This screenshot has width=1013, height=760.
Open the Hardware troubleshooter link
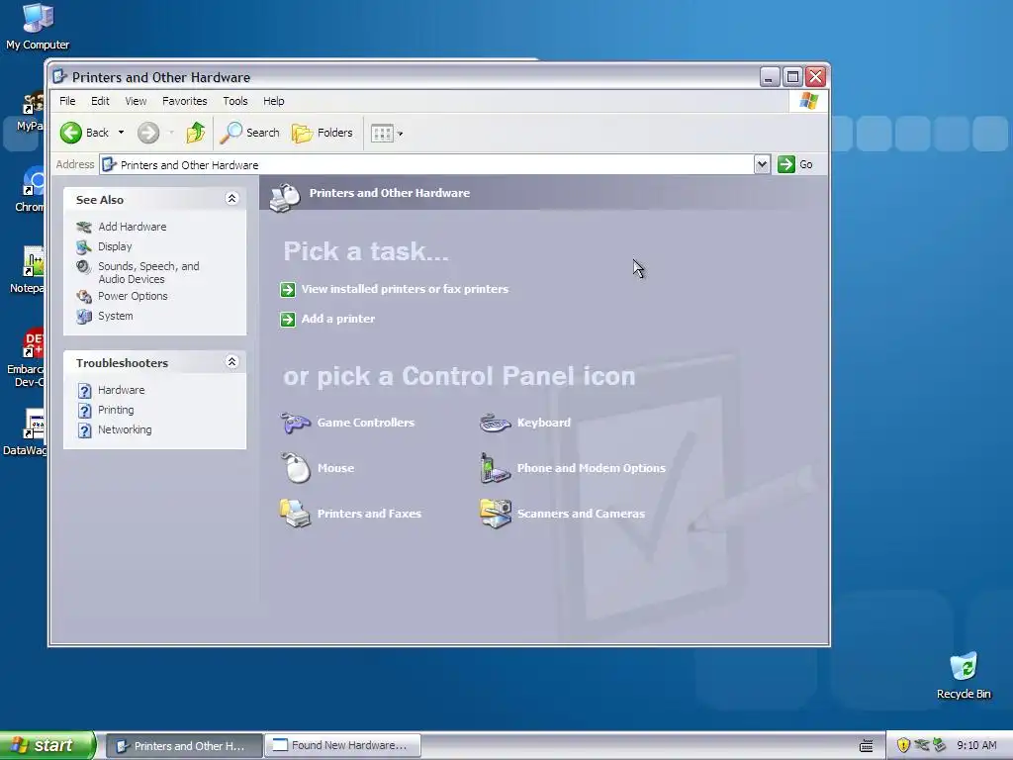[122, 390]
